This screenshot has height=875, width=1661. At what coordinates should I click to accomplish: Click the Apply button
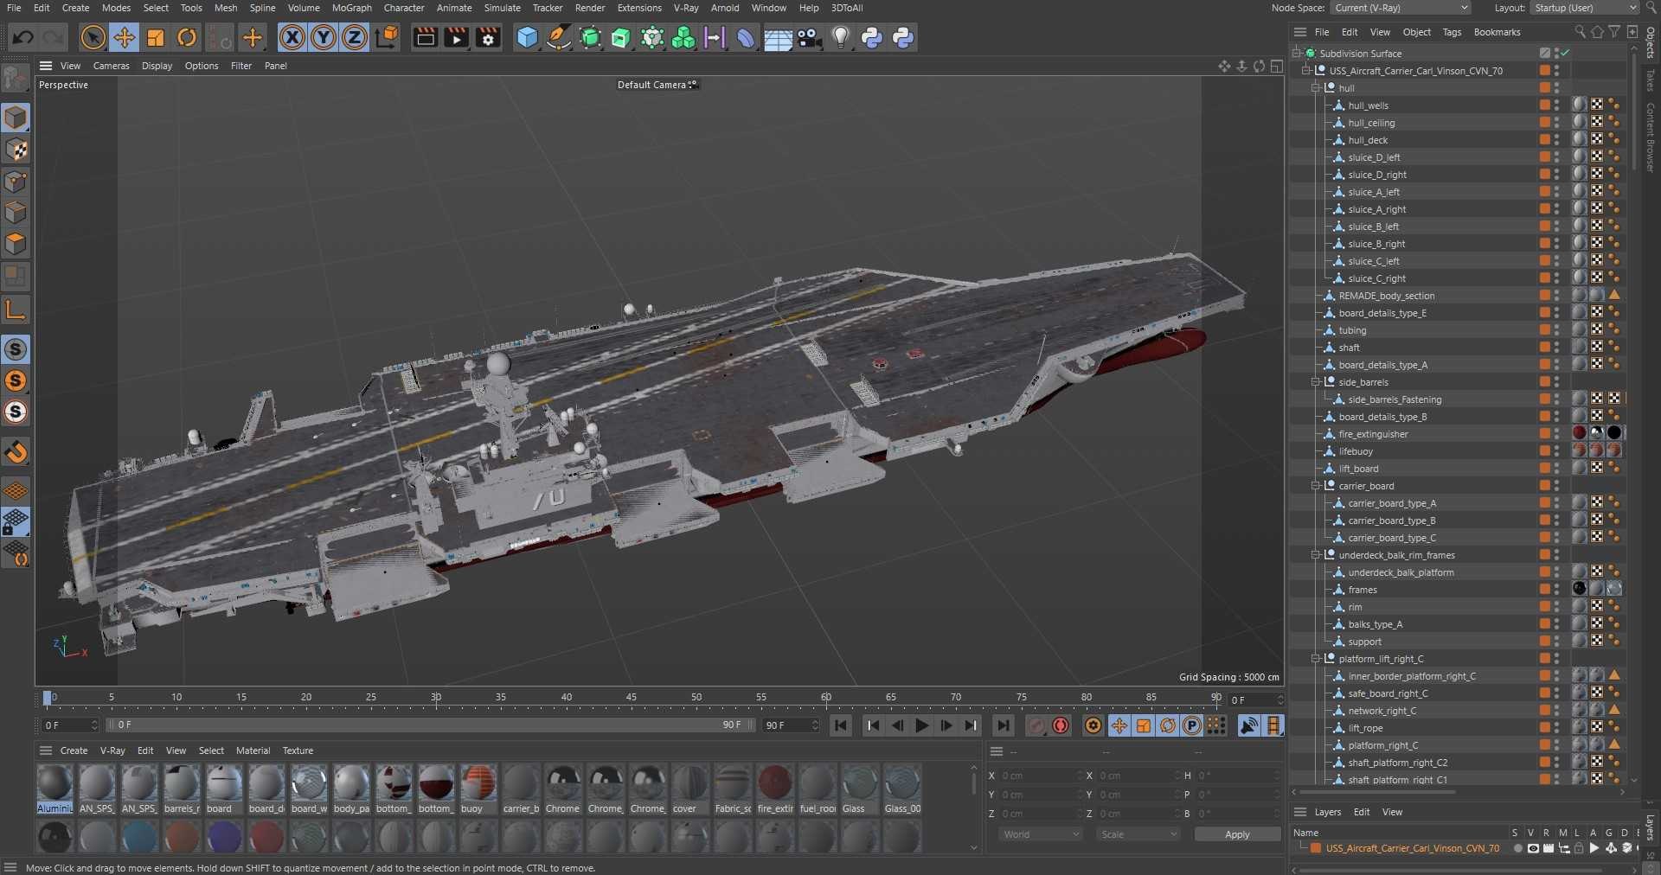1237,834
